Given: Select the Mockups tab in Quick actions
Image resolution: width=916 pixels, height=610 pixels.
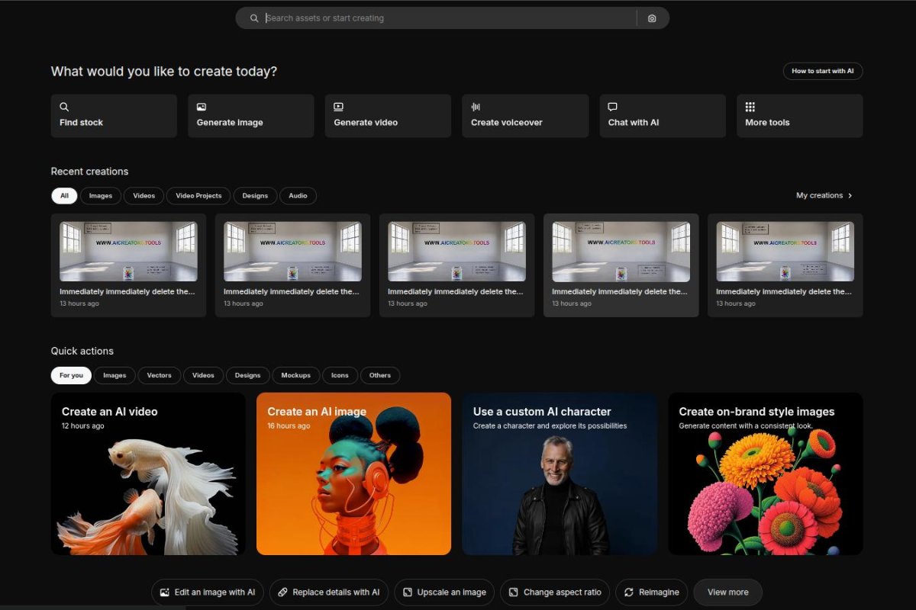Looking at the screenshot, I should (x=295, y=375).
